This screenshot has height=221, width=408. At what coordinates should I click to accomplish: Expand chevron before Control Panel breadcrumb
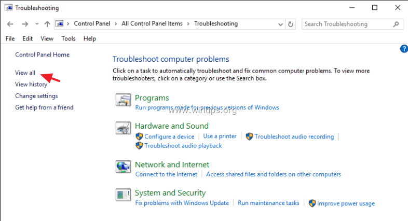68,24
